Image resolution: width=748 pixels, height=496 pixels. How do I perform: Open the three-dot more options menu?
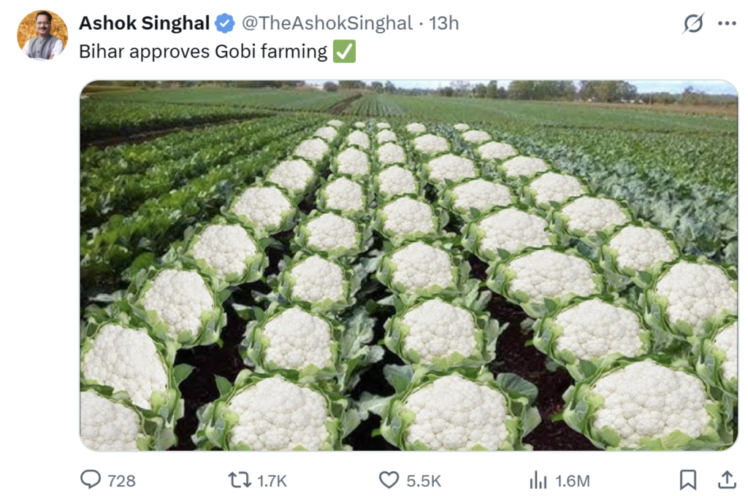click(x=727, y=24)
